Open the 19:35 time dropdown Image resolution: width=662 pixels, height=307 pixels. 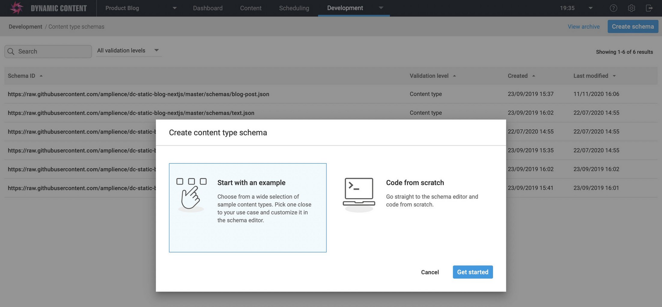click(591, 8)
